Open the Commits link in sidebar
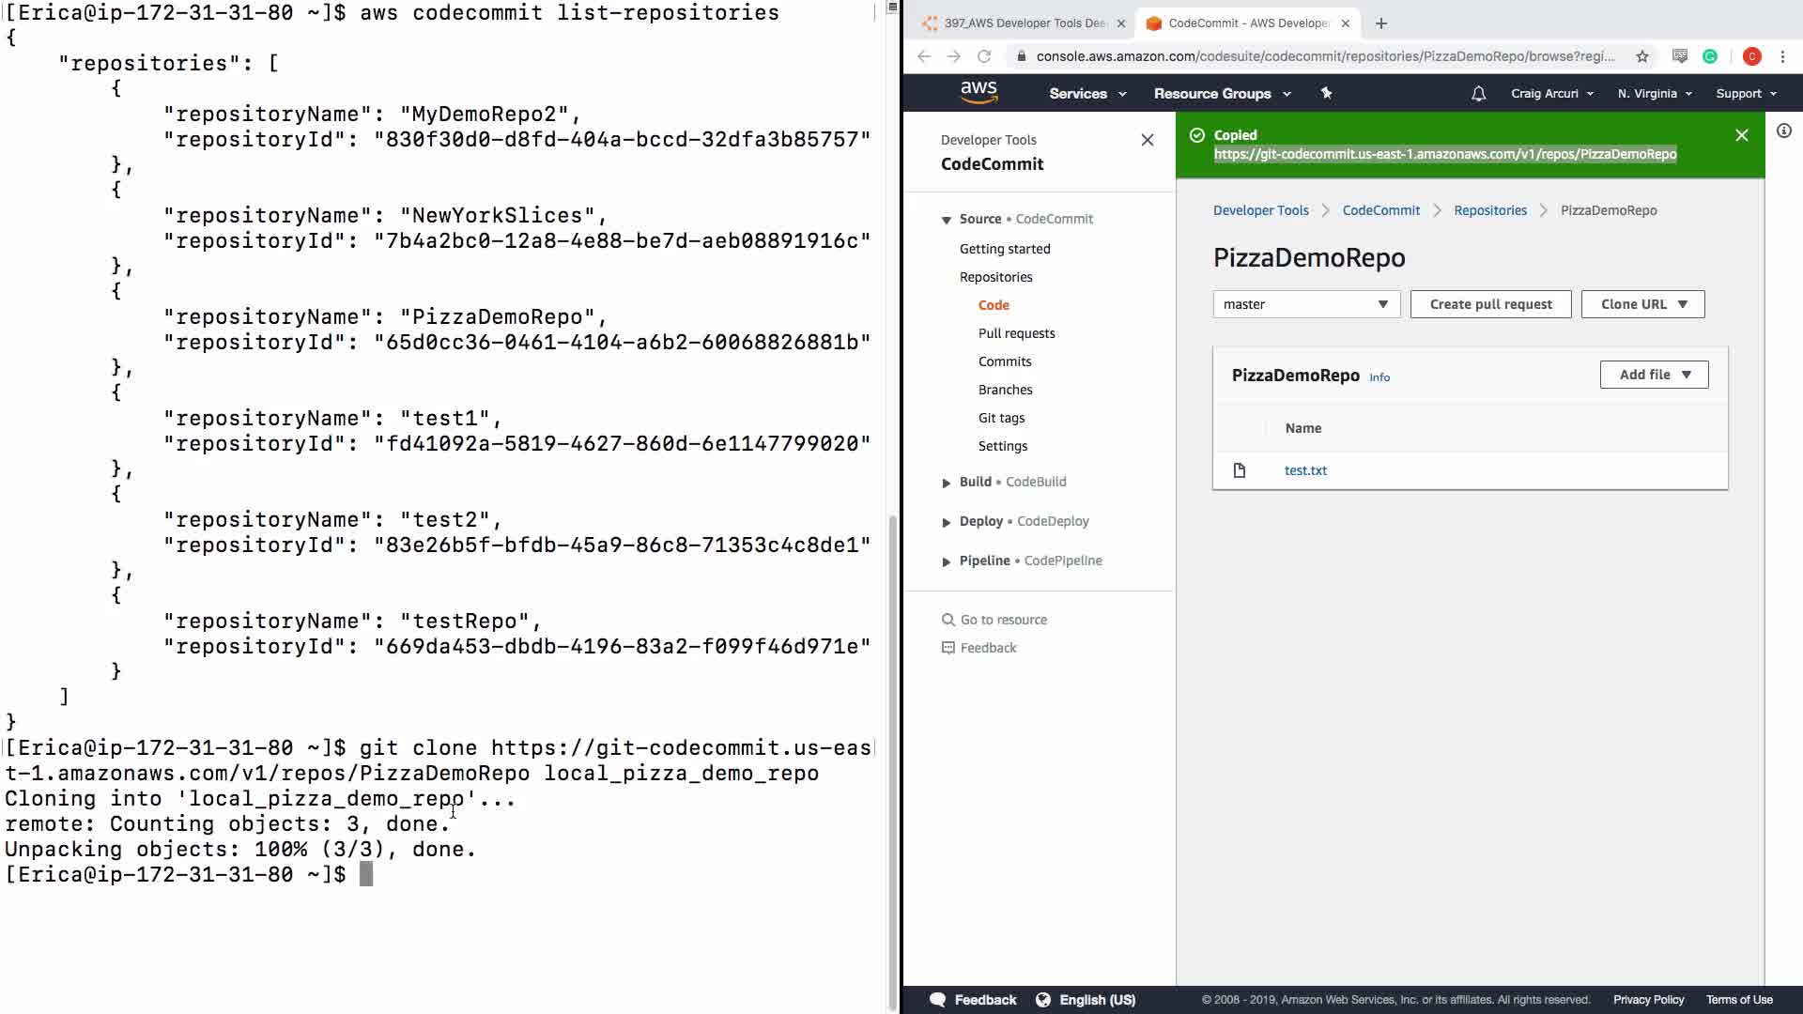1803x1014 pixels. [1004, 361]
